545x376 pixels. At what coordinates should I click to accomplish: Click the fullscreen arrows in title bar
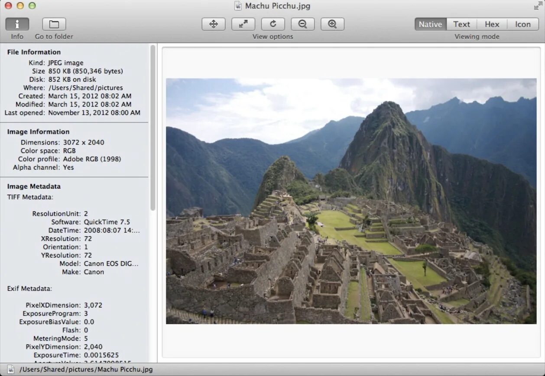pos(538,6)
